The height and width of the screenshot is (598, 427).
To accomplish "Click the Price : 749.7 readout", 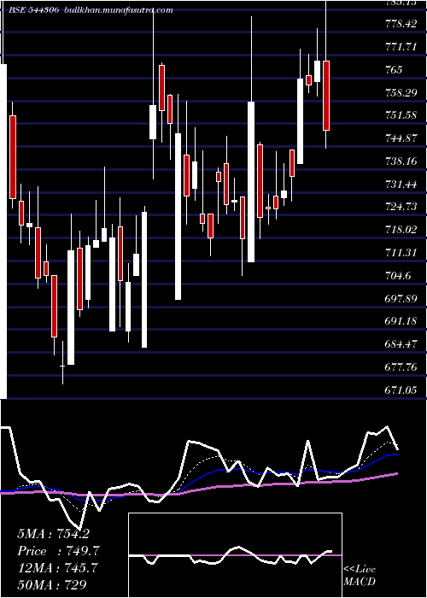I will click(x=59, y=551).
